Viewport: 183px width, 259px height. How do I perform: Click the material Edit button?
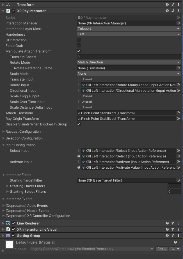point(161,249)
